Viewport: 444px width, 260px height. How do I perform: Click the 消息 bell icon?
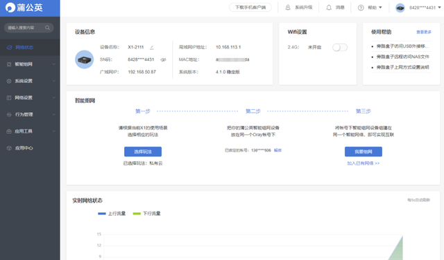pyautogui.click(x=329, y=8)
